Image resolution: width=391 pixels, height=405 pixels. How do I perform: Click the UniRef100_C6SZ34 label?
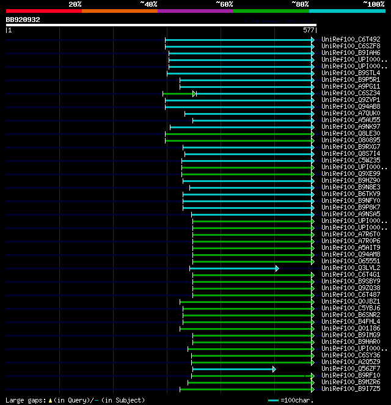click(x=351, y=93)
